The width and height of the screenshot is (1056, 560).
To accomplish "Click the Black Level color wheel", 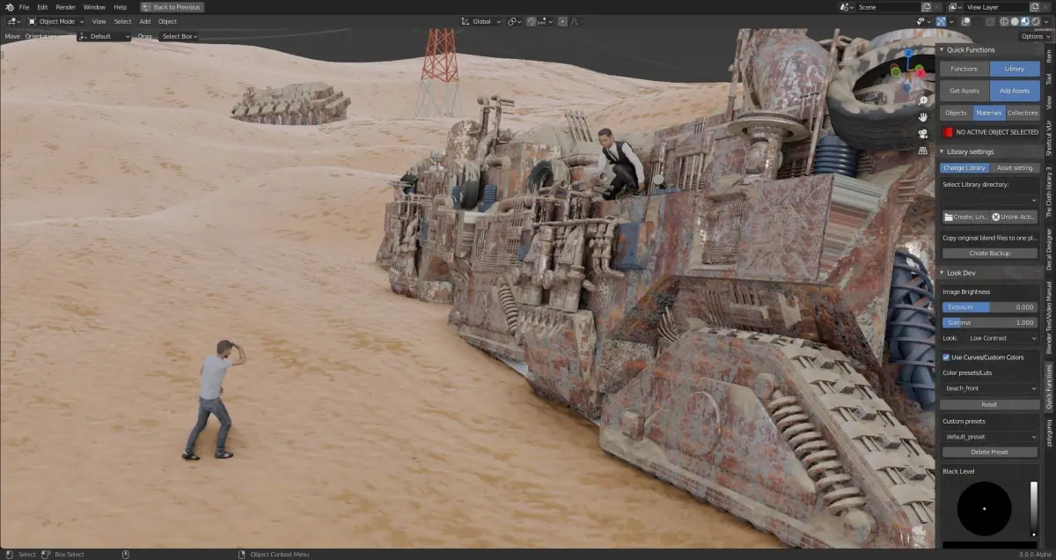I will point(984,509).
